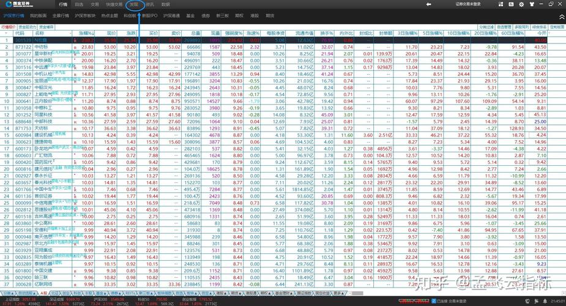Select stock row with code 002927
The image size is (566, 306).
(x=274, y=176)
